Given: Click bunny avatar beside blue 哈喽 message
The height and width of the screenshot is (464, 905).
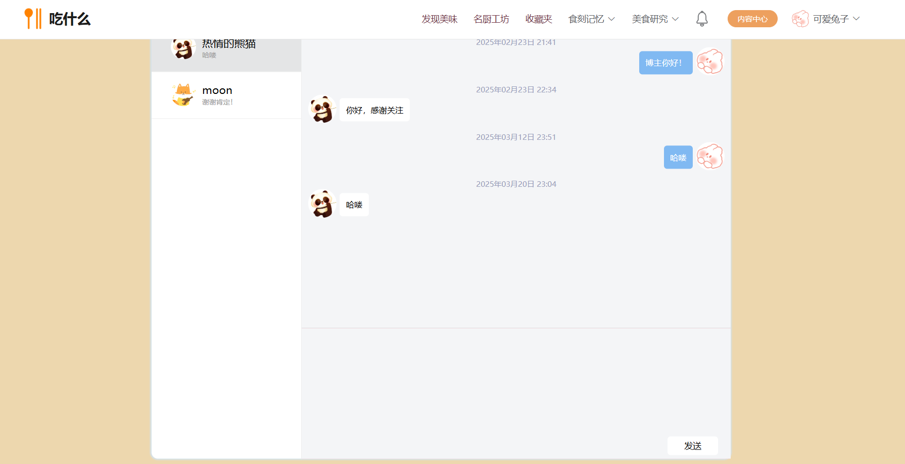Looking at the screenshot, I should [710, 157].
